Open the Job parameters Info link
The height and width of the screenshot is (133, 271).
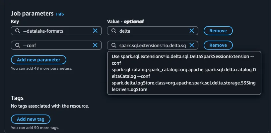60,14
